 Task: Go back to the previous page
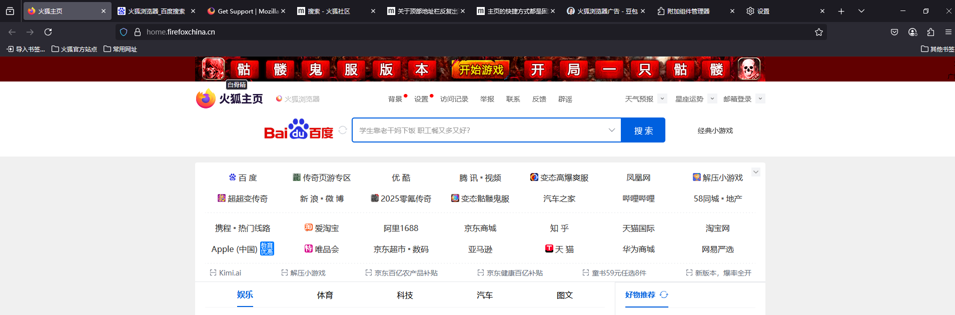pos(12,32)
